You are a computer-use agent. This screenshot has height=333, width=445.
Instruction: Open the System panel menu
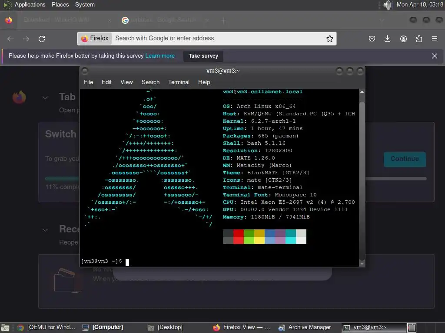point(85,5)
